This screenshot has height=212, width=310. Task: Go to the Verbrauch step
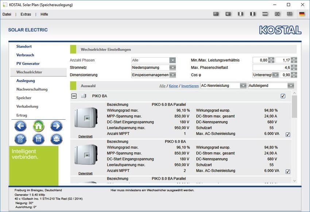click(x=25, y=55)
